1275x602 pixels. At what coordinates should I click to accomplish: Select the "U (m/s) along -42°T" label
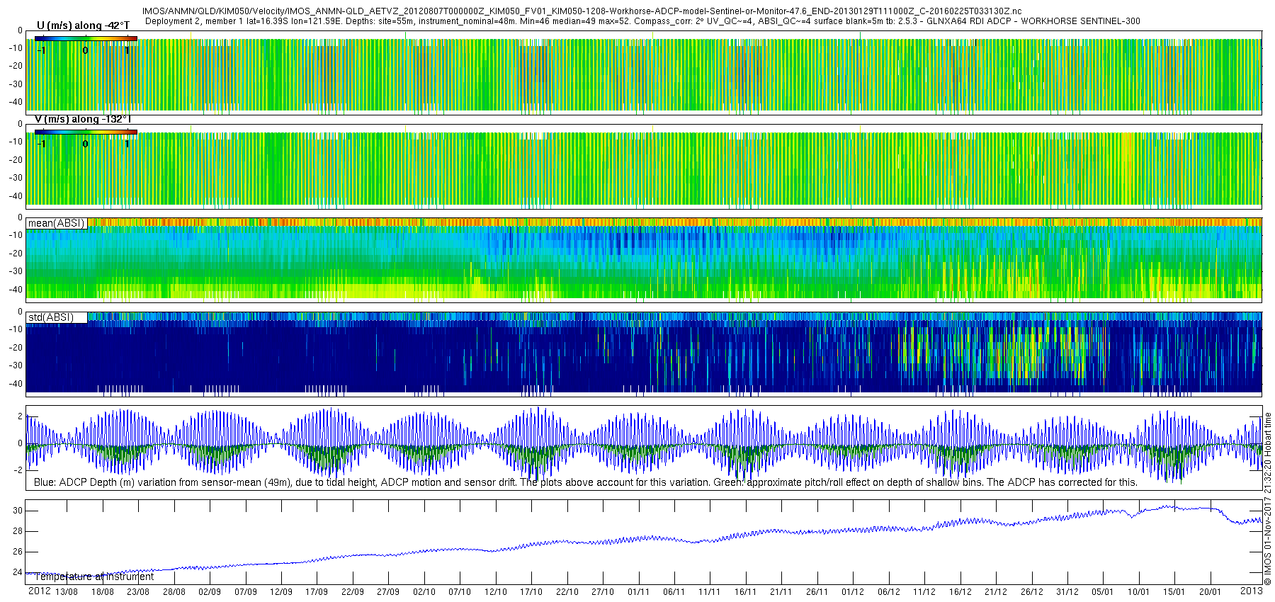84,25
